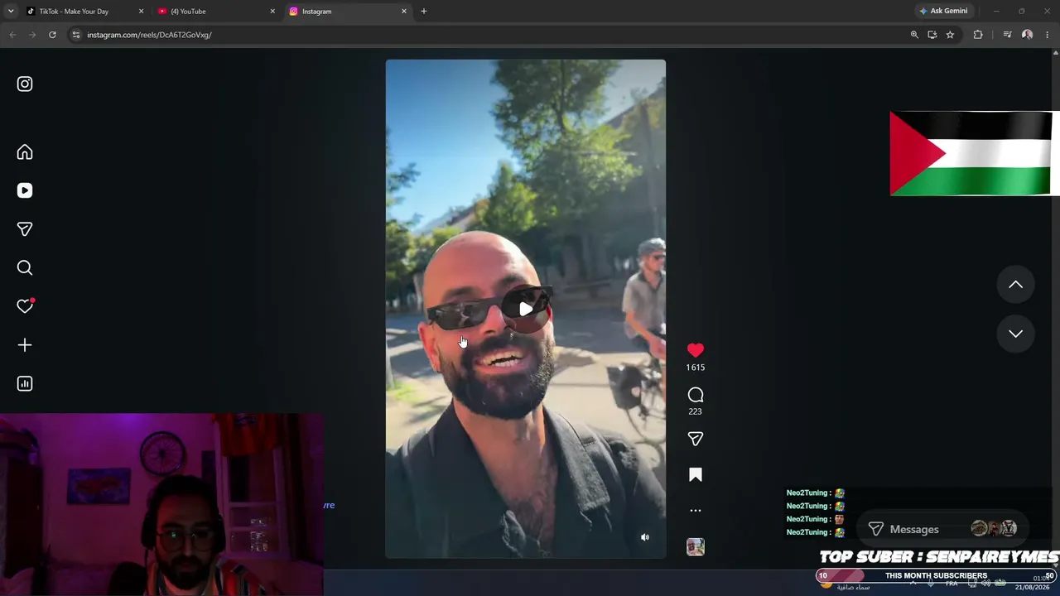
Task: View site information for instagram.com
Action: pos(76,35)
